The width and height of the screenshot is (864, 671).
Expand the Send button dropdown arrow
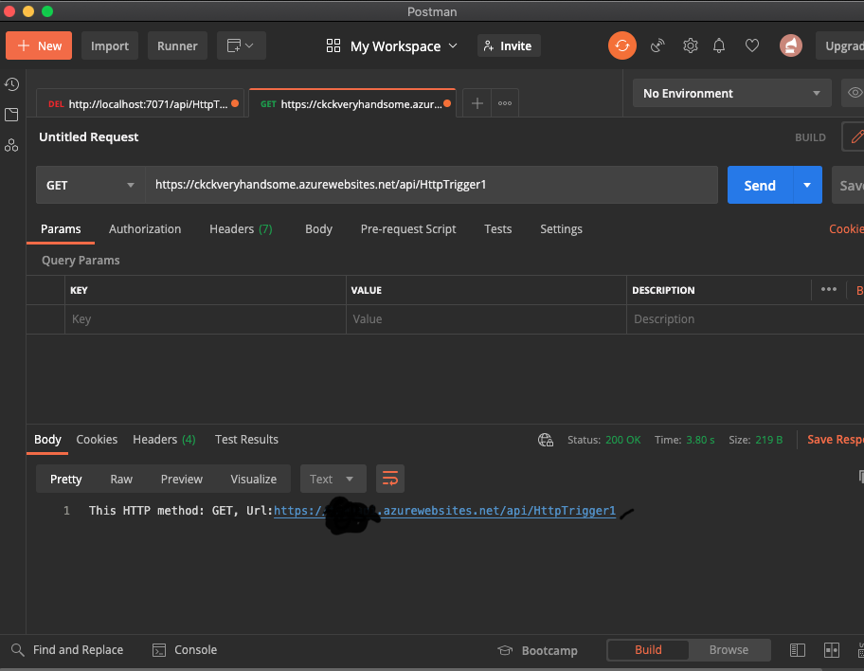pyautogui.click(x=807, y=185)
